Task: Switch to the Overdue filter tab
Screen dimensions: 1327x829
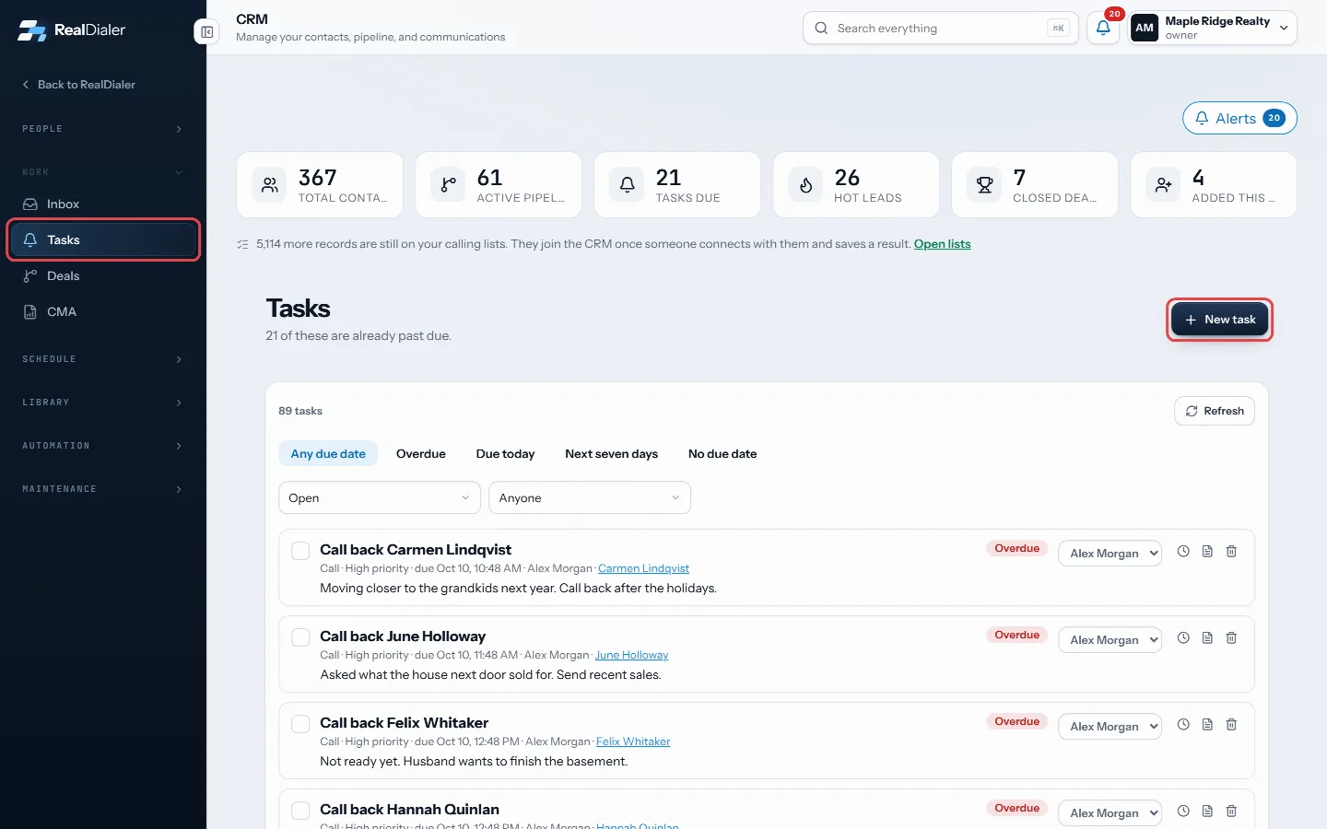Action: (x=421, y=454)
